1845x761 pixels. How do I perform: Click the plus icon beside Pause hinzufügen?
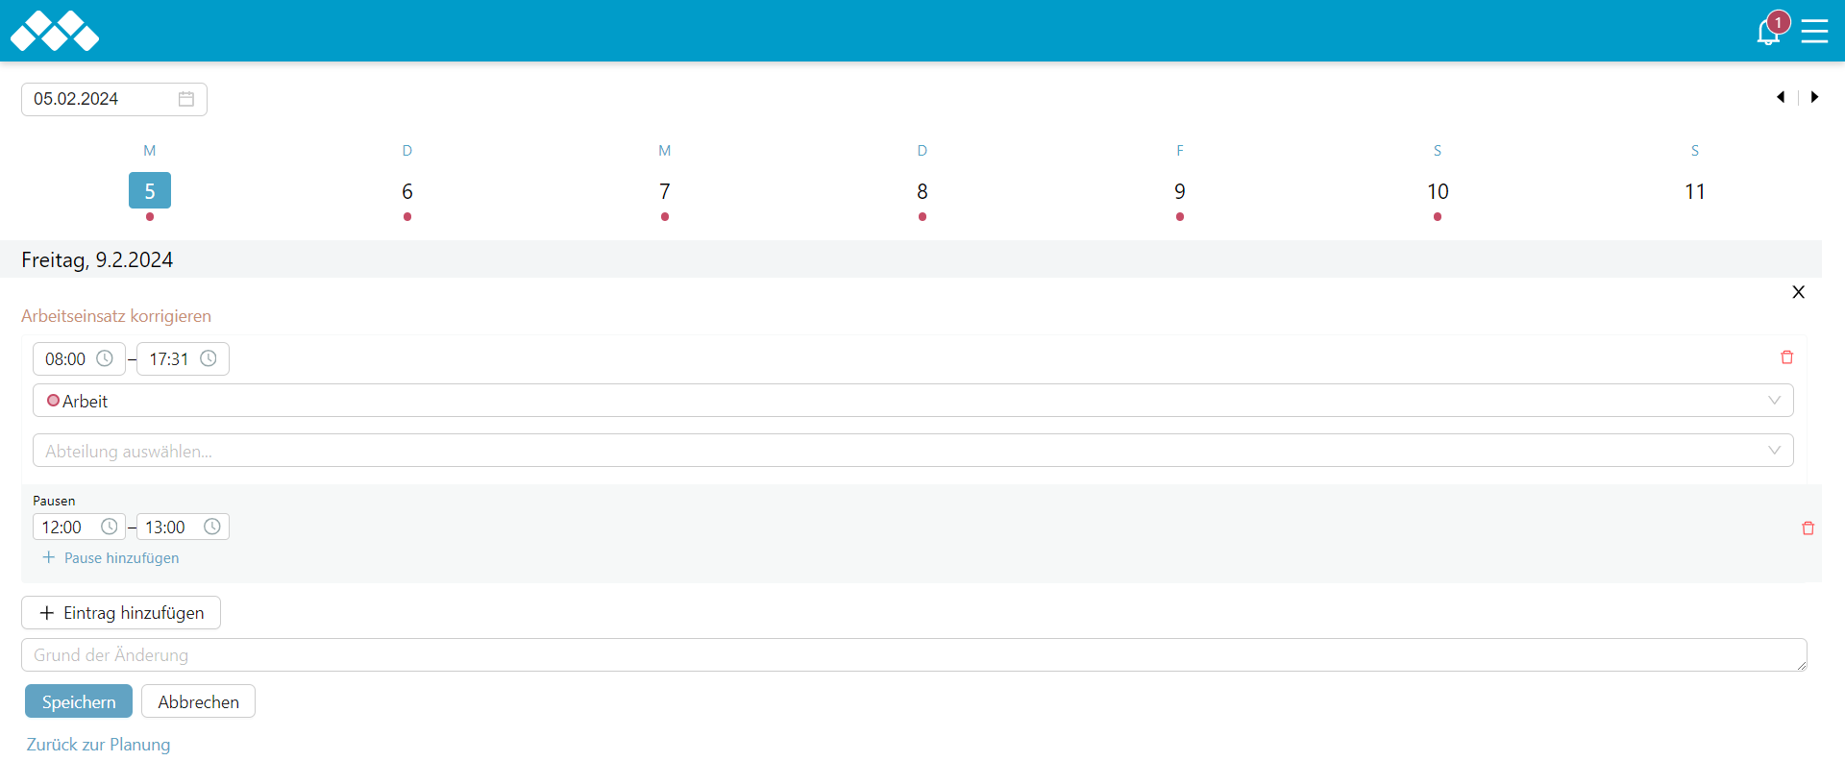click(49, 557)
